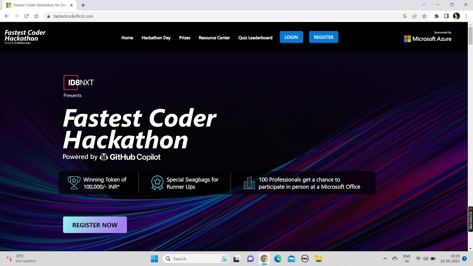View site info via the padlock icon
473x266 pixels.
pos(48,16)
